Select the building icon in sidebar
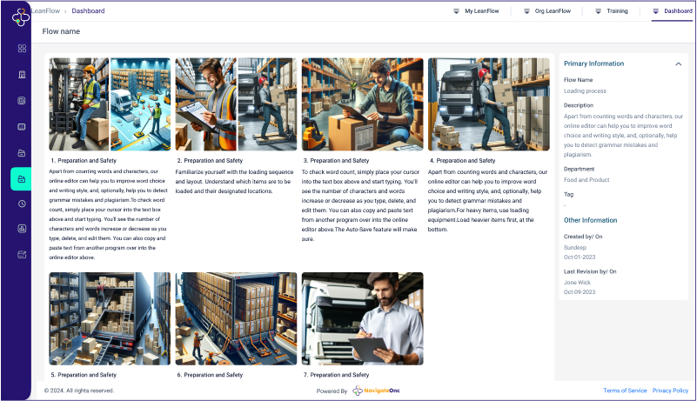The width and height of the screenshot is (697, 401). tap(22, 74)
